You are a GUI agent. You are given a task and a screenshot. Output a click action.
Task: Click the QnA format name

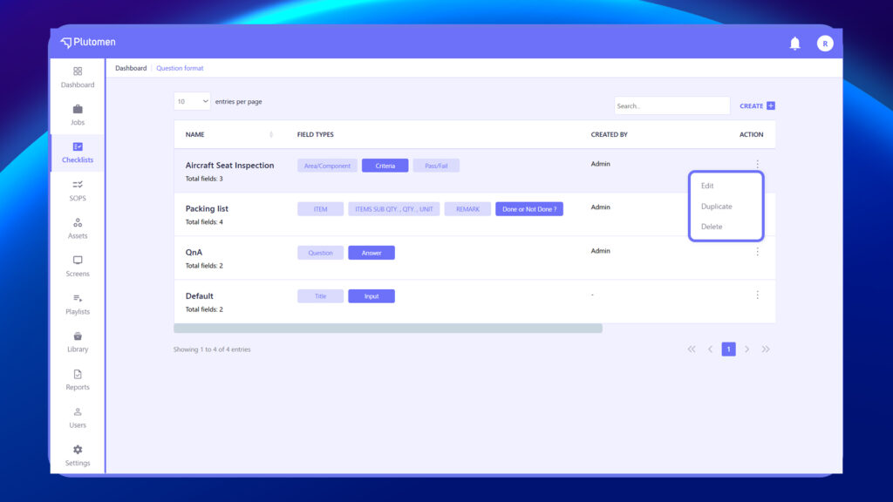pyautogui.click(x=194, y=252)
